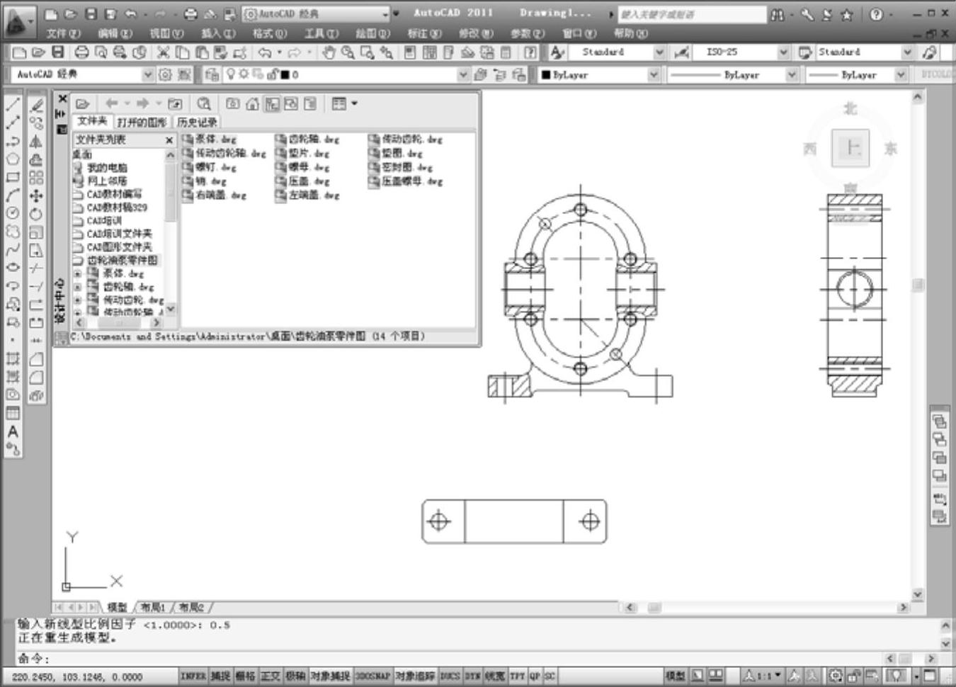Click the annotation scale 1:1 dropdown
This screenshot has height=687, width=956.
[762, 676]
